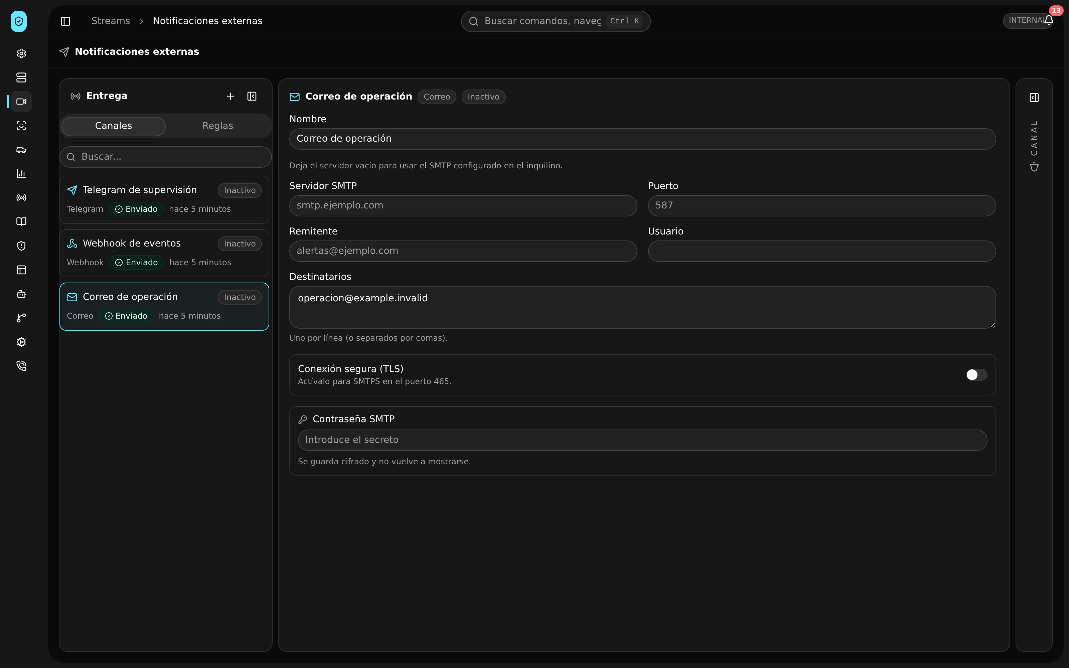Open notifications bell with 13 badge
Viewport: 1069px width, 668px height.
[x=1049, y=20]
